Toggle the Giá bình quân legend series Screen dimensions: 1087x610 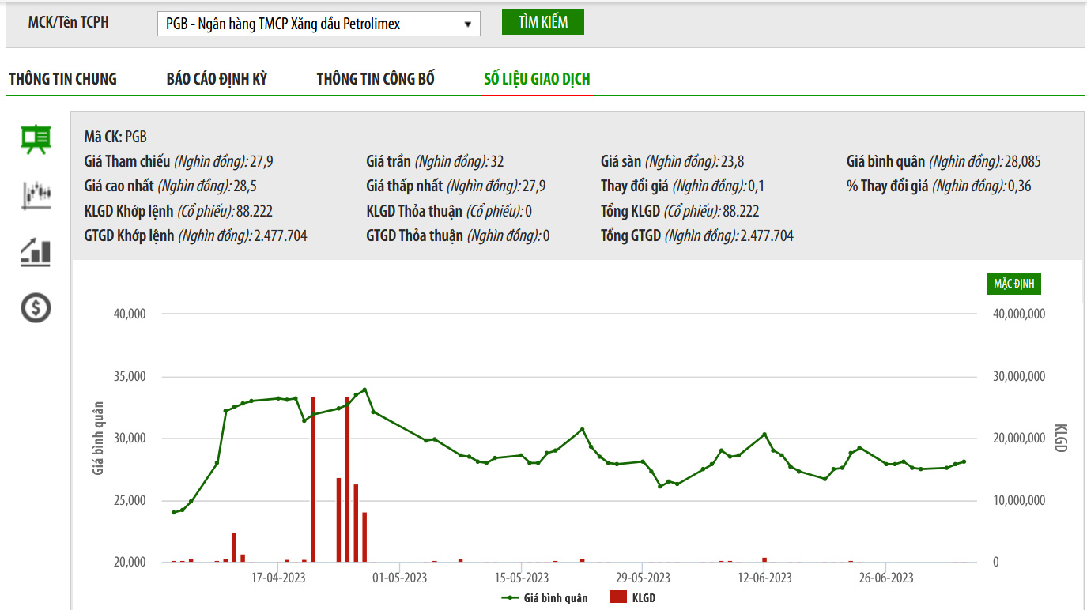point(545,598)
